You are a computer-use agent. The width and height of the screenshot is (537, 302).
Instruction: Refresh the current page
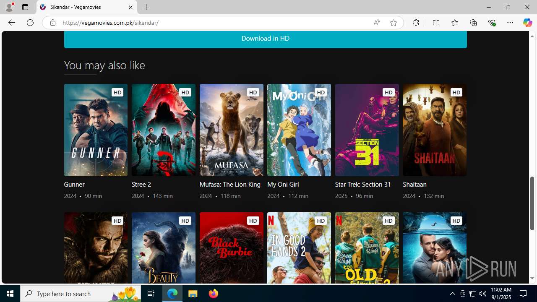[30, 23]
